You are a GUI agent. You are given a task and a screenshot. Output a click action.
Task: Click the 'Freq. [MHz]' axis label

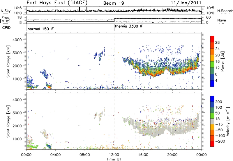click(x=5, y=20)
